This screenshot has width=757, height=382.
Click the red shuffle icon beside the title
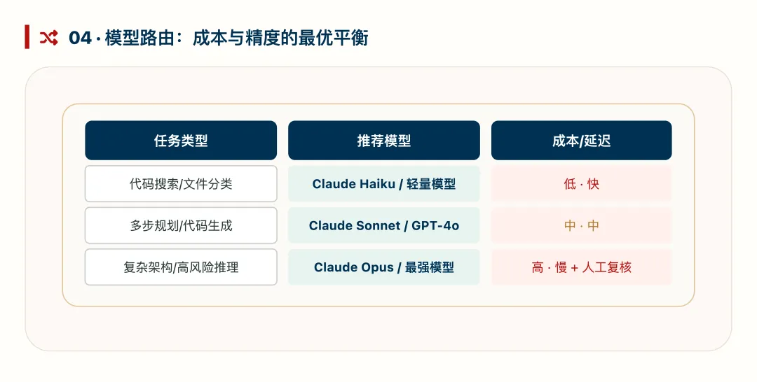49,38
